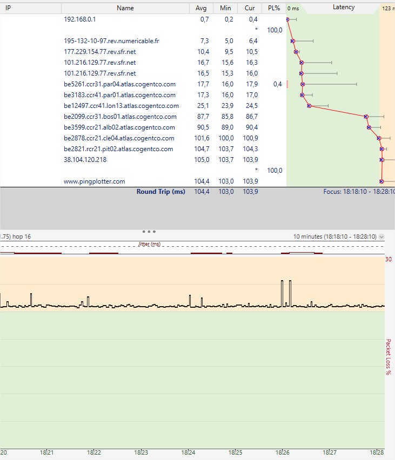395x460 pixels.
Task: Click latency marker of be2878.ccr21.cle04 hop
Action: pos(379,138)
